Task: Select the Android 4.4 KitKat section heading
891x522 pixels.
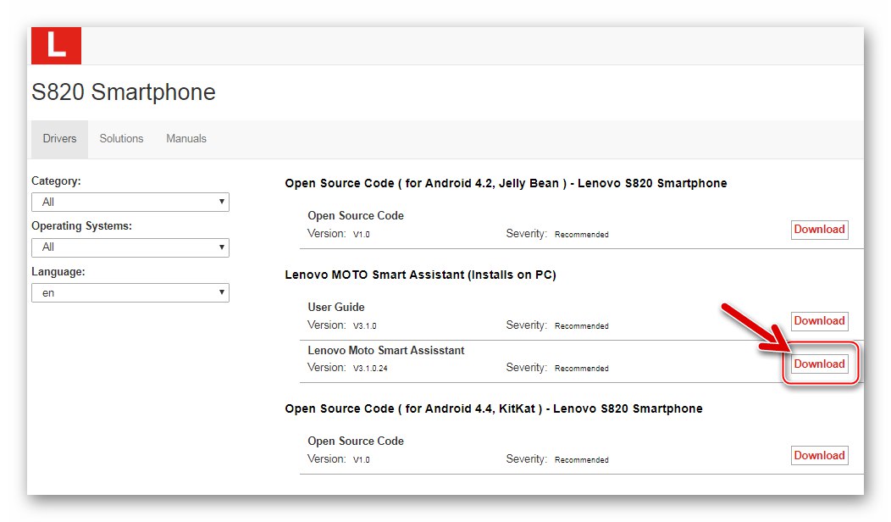Action: pos(494,408)
